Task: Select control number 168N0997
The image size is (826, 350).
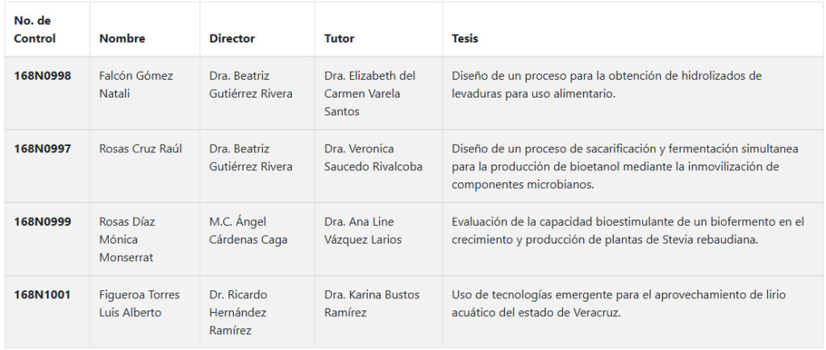Action: click(42, 148)
